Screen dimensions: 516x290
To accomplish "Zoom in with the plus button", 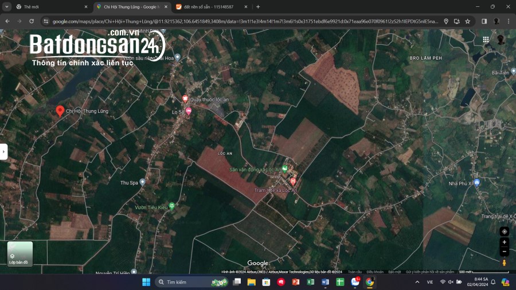I will click(504, 242).
